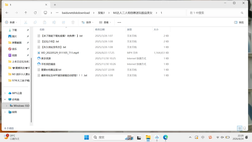Click the search magnifier icon
The image size is (252, 142).
[x=242, y=13]
